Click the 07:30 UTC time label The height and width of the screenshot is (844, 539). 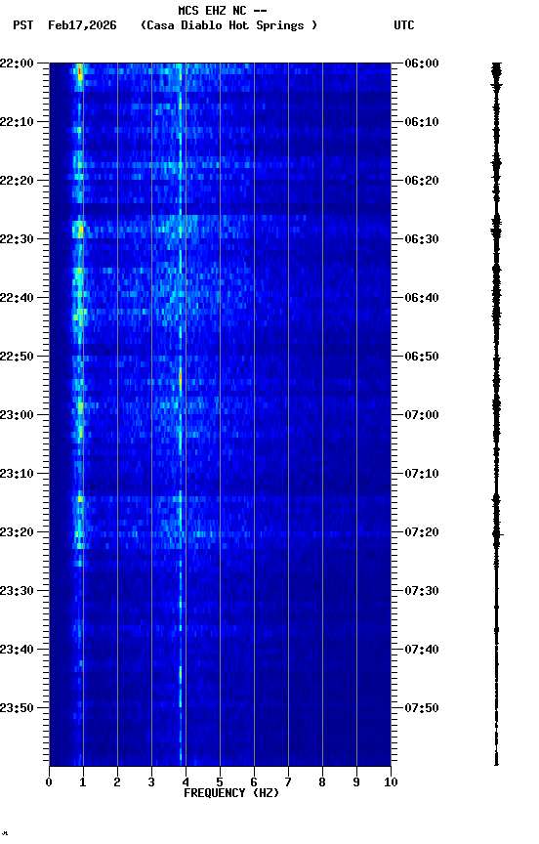pos(422,591)
